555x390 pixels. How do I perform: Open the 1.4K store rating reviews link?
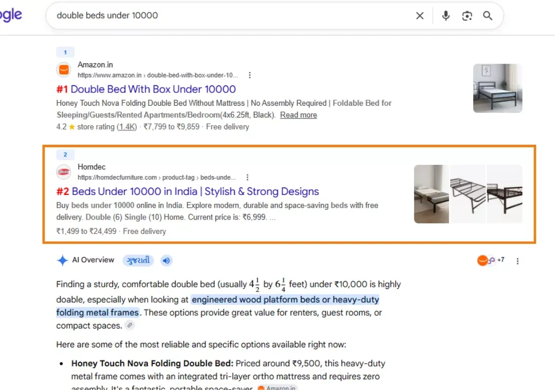pos(127,127)
